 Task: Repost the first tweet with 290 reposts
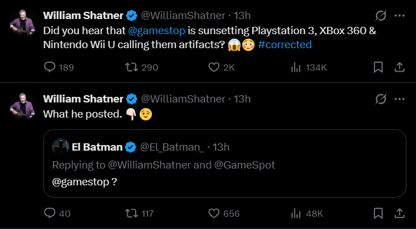click(132, 67)
